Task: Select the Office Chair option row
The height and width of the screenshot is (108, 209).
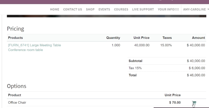Action: point(106,102)
